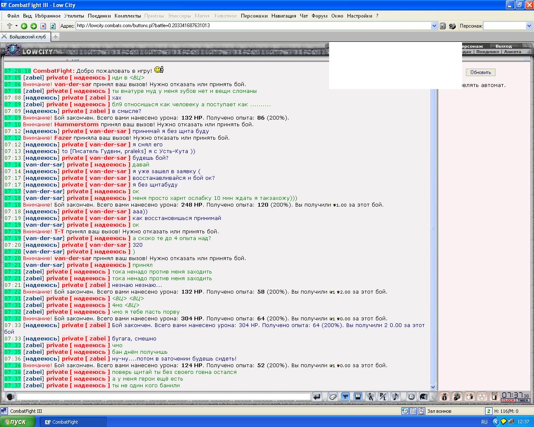Stop loading with the red X page icon

coord(43,26)
